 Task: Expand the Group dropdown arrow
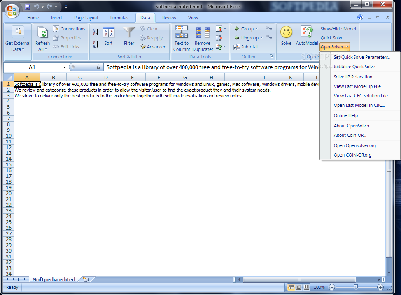(257, 29)
